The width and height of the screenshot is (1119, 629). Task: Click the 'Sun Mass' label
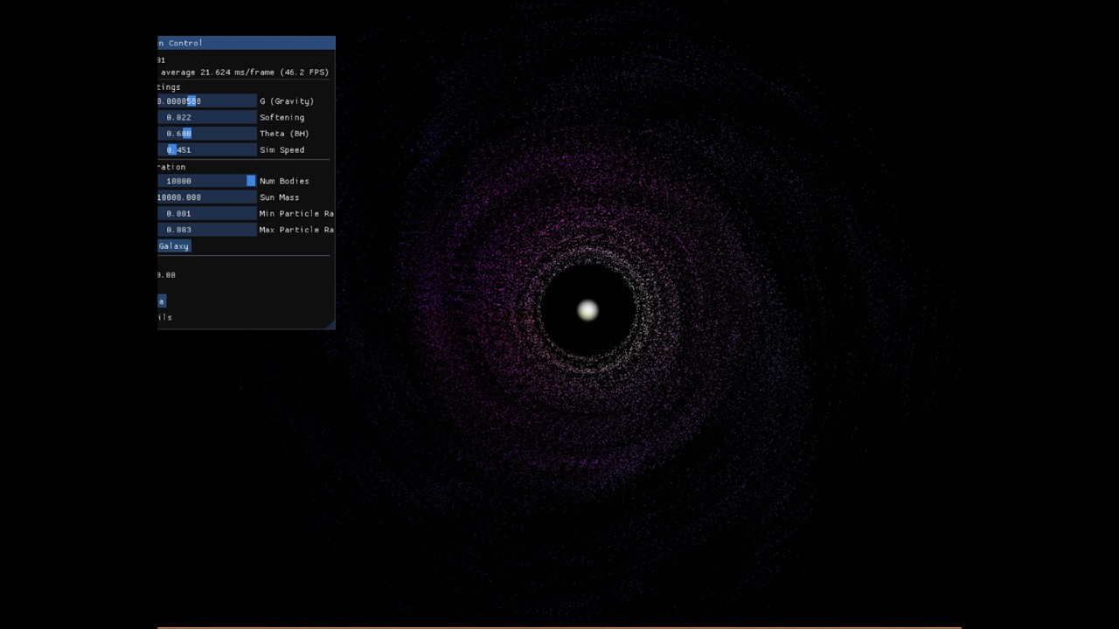tap(279, 197)
